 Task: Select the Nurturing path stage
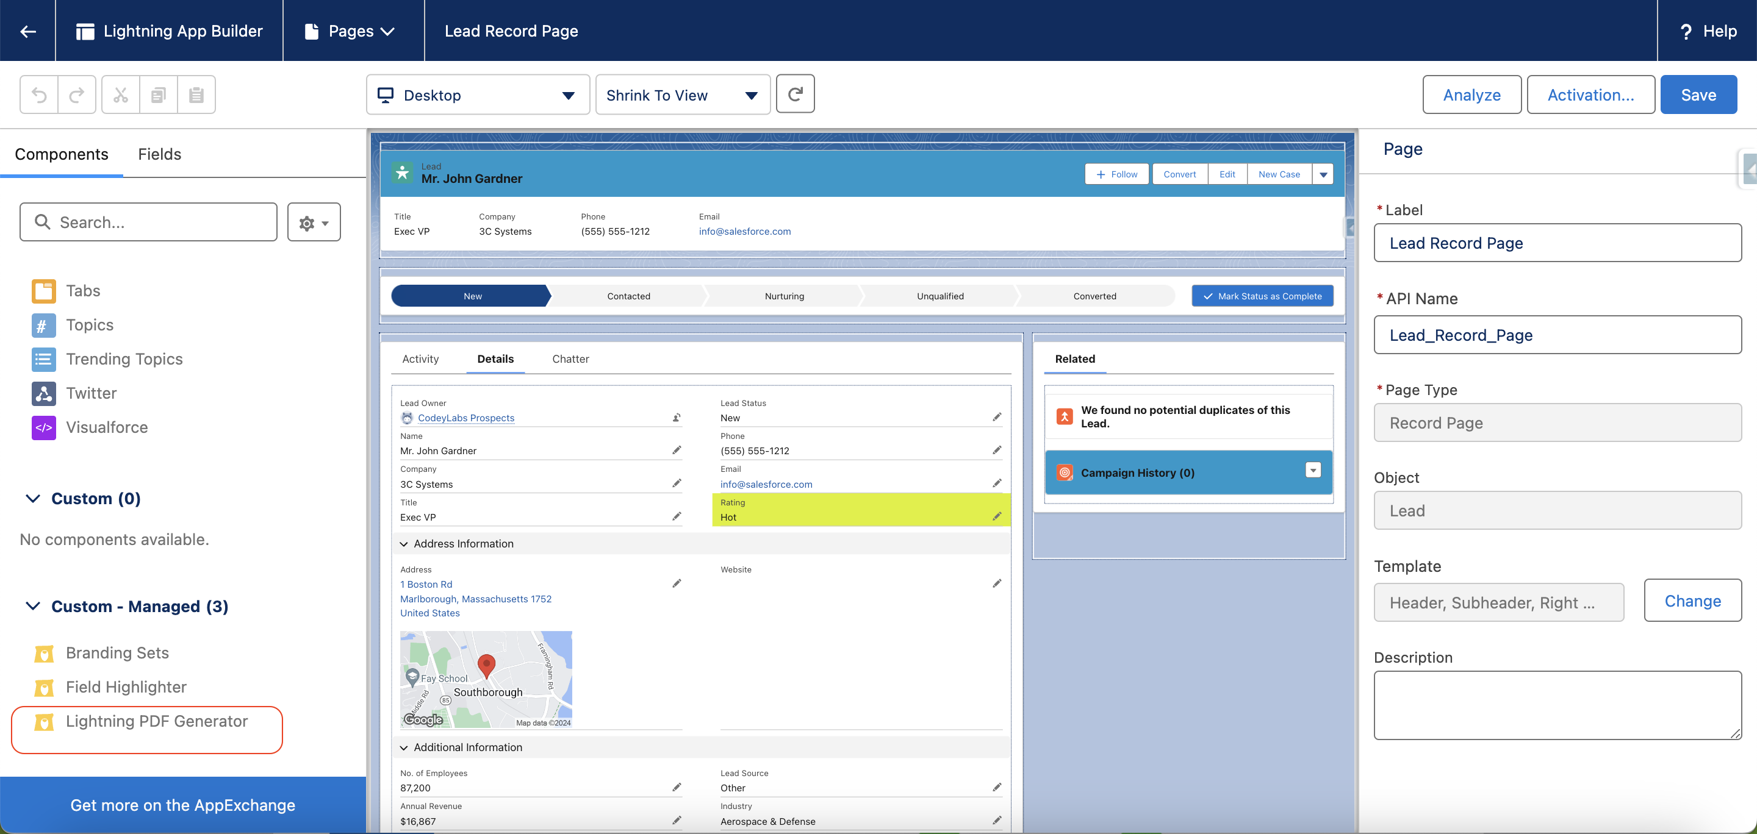[785, 296]
